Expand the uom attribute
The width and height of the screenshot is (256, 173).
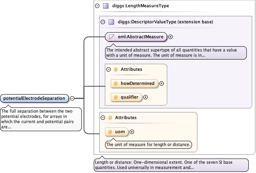132,132
